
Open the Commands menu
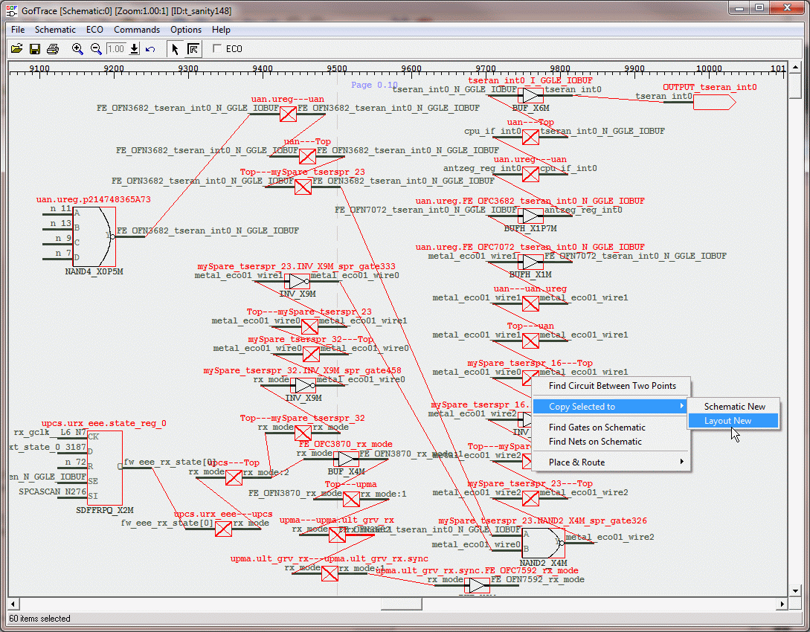[x=137, y=30]
